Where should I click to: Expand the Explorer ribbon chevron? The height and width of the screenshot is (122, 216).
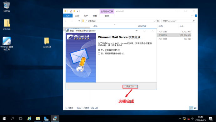click(192, 16)
